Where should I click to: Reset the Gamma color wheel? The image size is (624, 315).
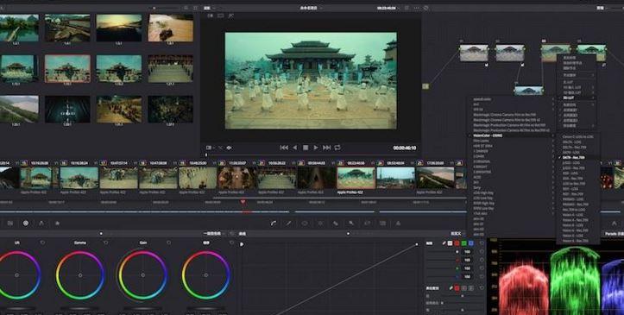pos(106,243)
